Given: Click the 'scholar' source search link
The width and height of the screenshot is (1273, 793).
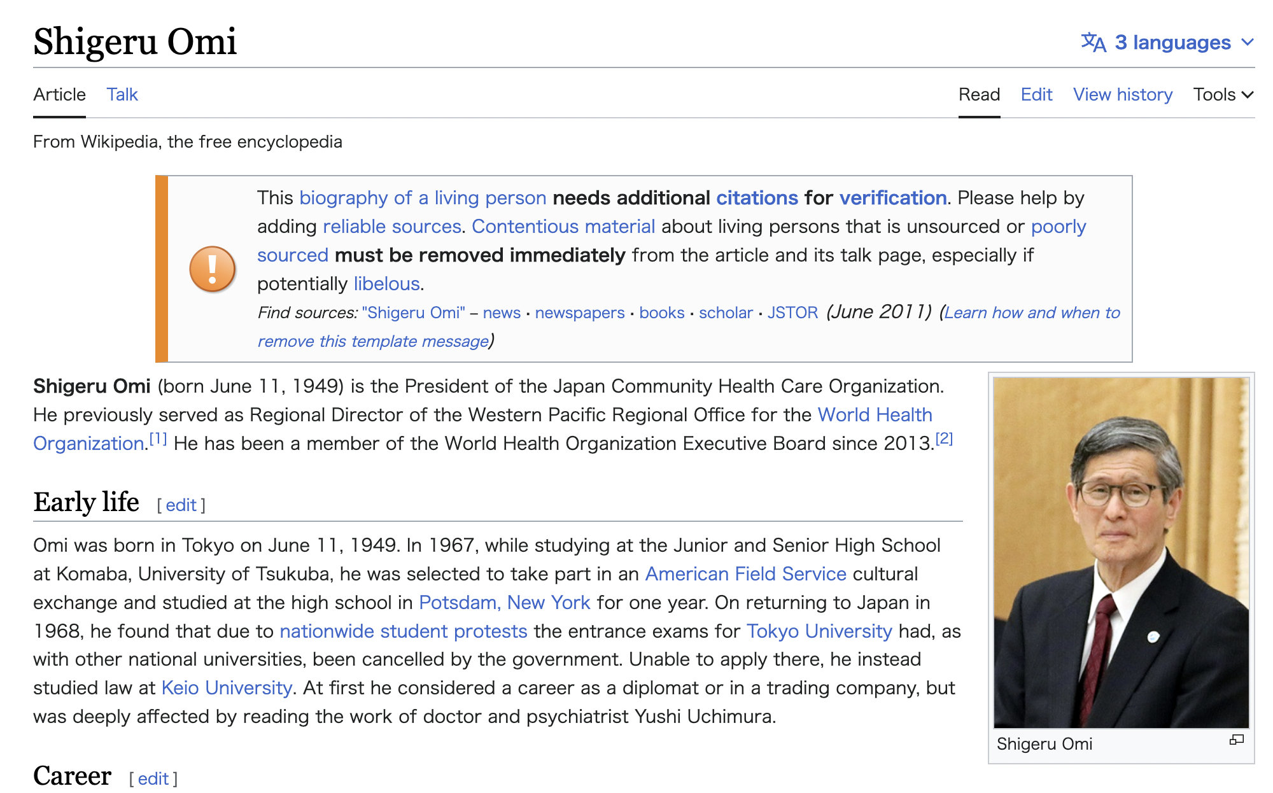Looking at the screenshot, I should 726,312.
